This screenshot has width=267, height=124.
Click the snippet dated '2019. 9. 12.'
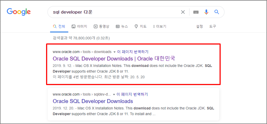coord(132,68)
